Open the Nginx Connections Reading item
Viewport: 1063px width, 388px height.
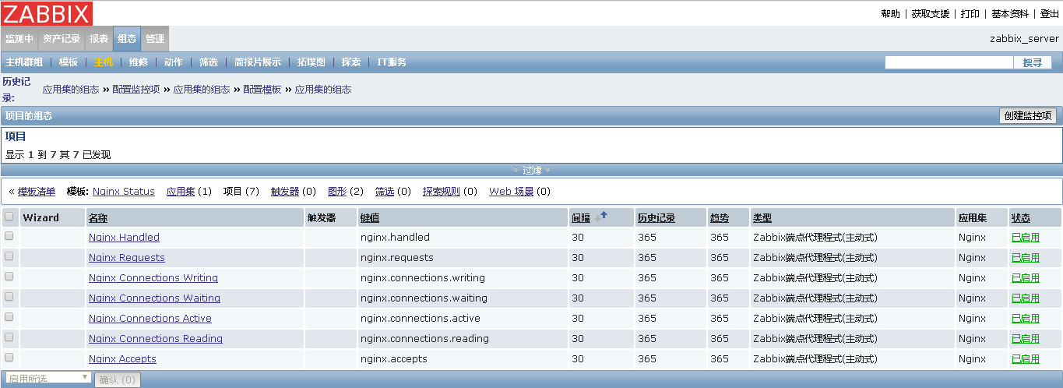(x=156, y=338)
